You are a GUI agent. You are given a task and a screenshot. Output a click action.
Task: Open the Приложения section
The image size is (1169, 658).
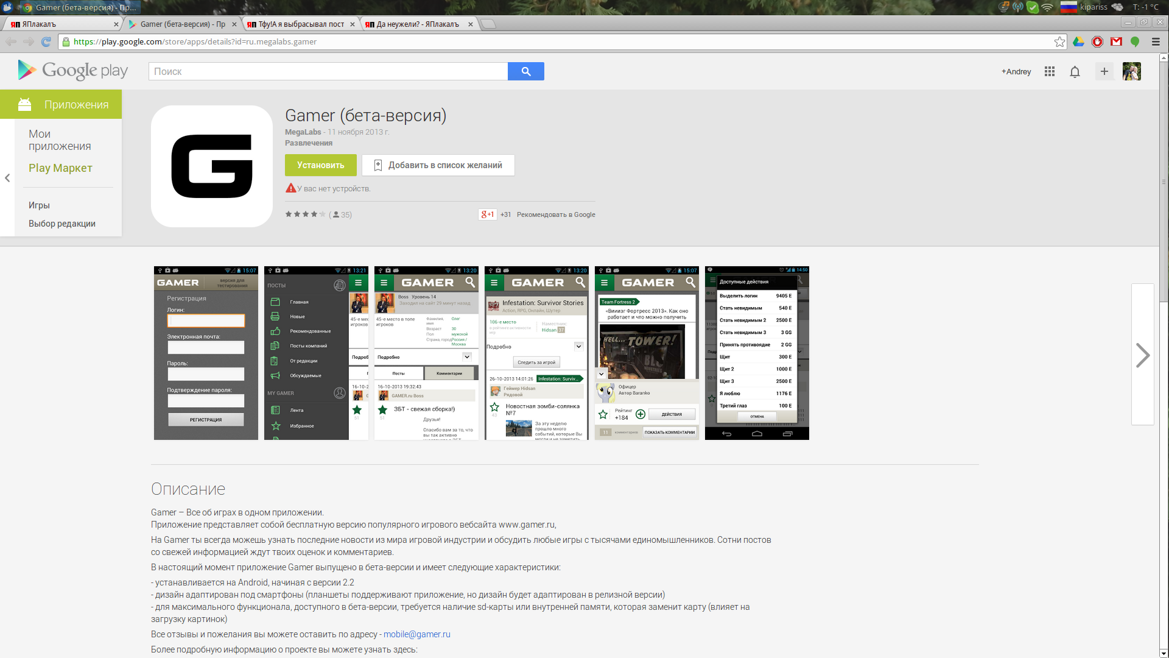point(61,104)
